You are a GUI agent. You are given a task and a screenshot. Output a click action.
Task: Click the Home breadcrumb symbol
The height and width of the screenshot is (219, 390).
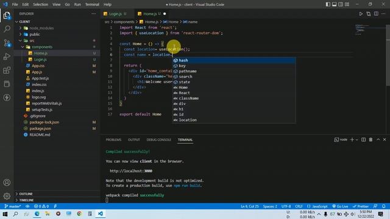(171, 22)
